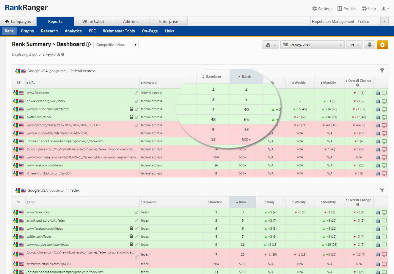
Task: Toggle lock icon on www.youtube.com/user/fedex federal express row
Action: pos(131,109)
